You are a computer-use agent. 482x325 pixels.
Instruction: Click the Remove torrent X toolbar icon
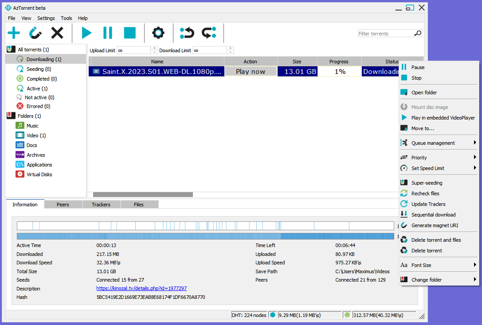[57, 33]
